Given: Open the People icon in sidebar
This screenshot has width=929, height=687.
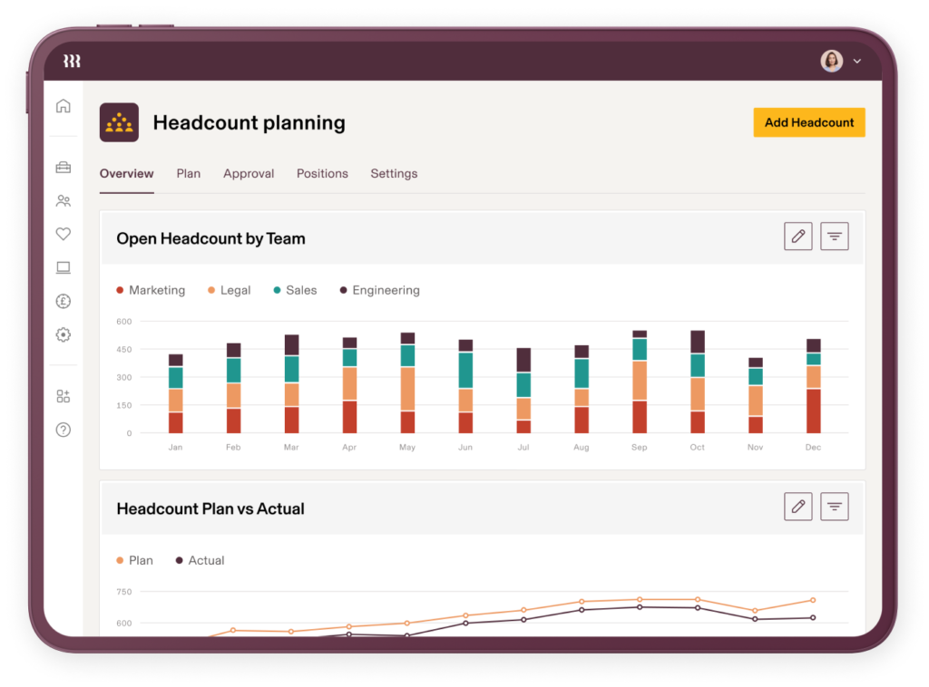Looking at the screenshot, I should tap(63, 201).
